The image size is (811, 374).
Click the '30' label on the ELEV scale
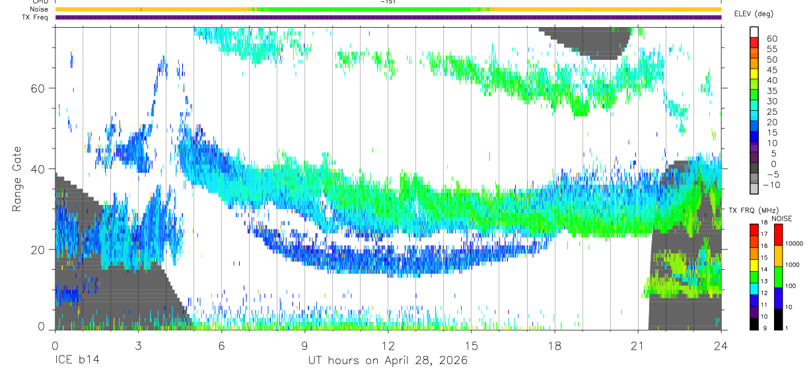(x=771, y=101)
